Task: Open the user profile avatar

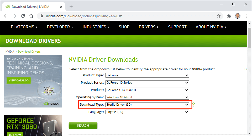Action: point(238,16)
